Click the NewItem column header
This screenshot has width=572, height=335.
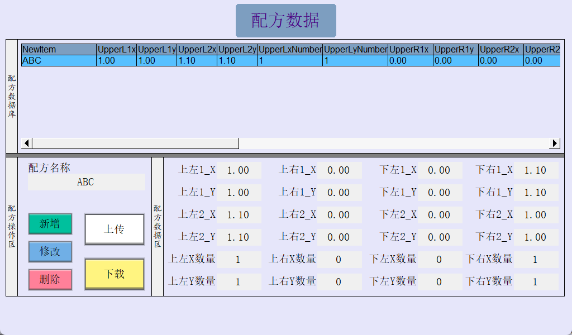click(x=59, y=50)
